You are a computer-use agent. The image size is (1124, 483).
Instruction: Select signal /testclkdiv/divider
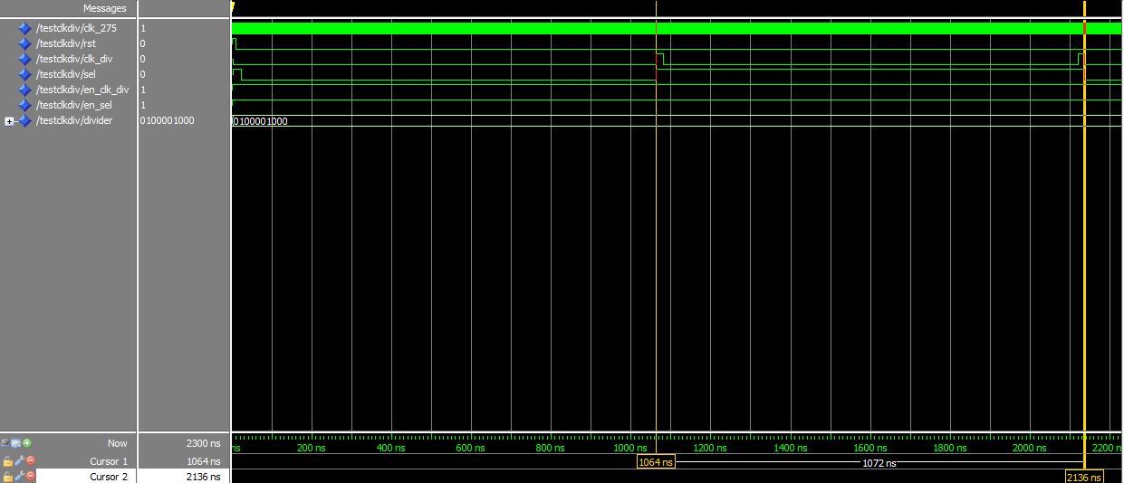pos(74,120)
